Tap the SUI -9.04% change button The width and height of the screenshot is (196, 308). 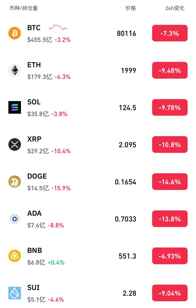(170, 293)
